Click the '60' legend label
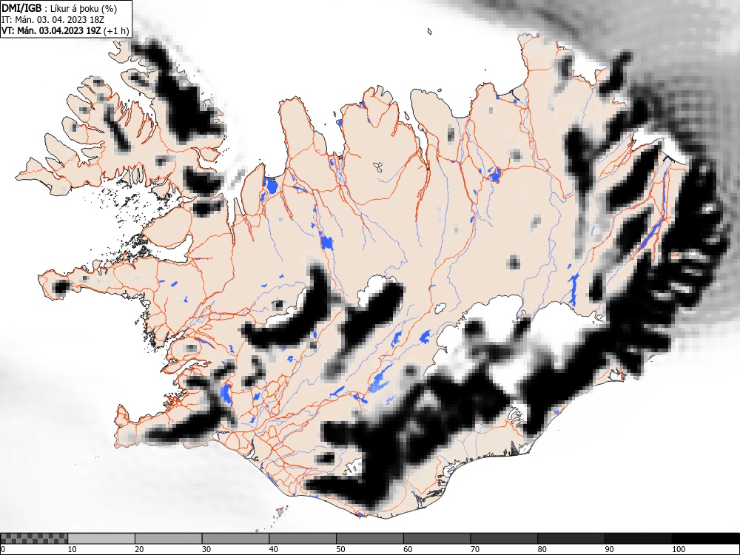This screenshot has width=740, height=555. tap(407, 549)
